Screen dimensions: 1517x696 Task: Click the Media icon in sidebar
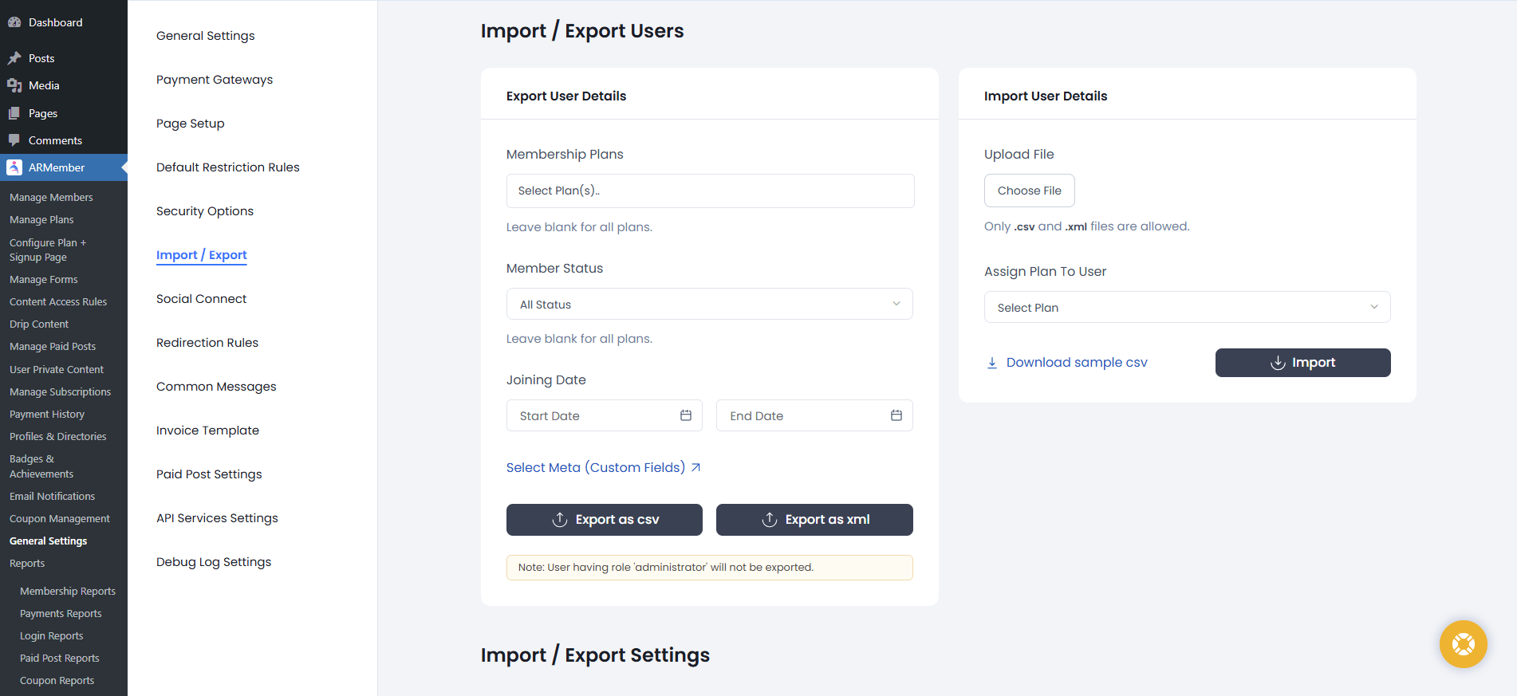(x=14, y=85)
